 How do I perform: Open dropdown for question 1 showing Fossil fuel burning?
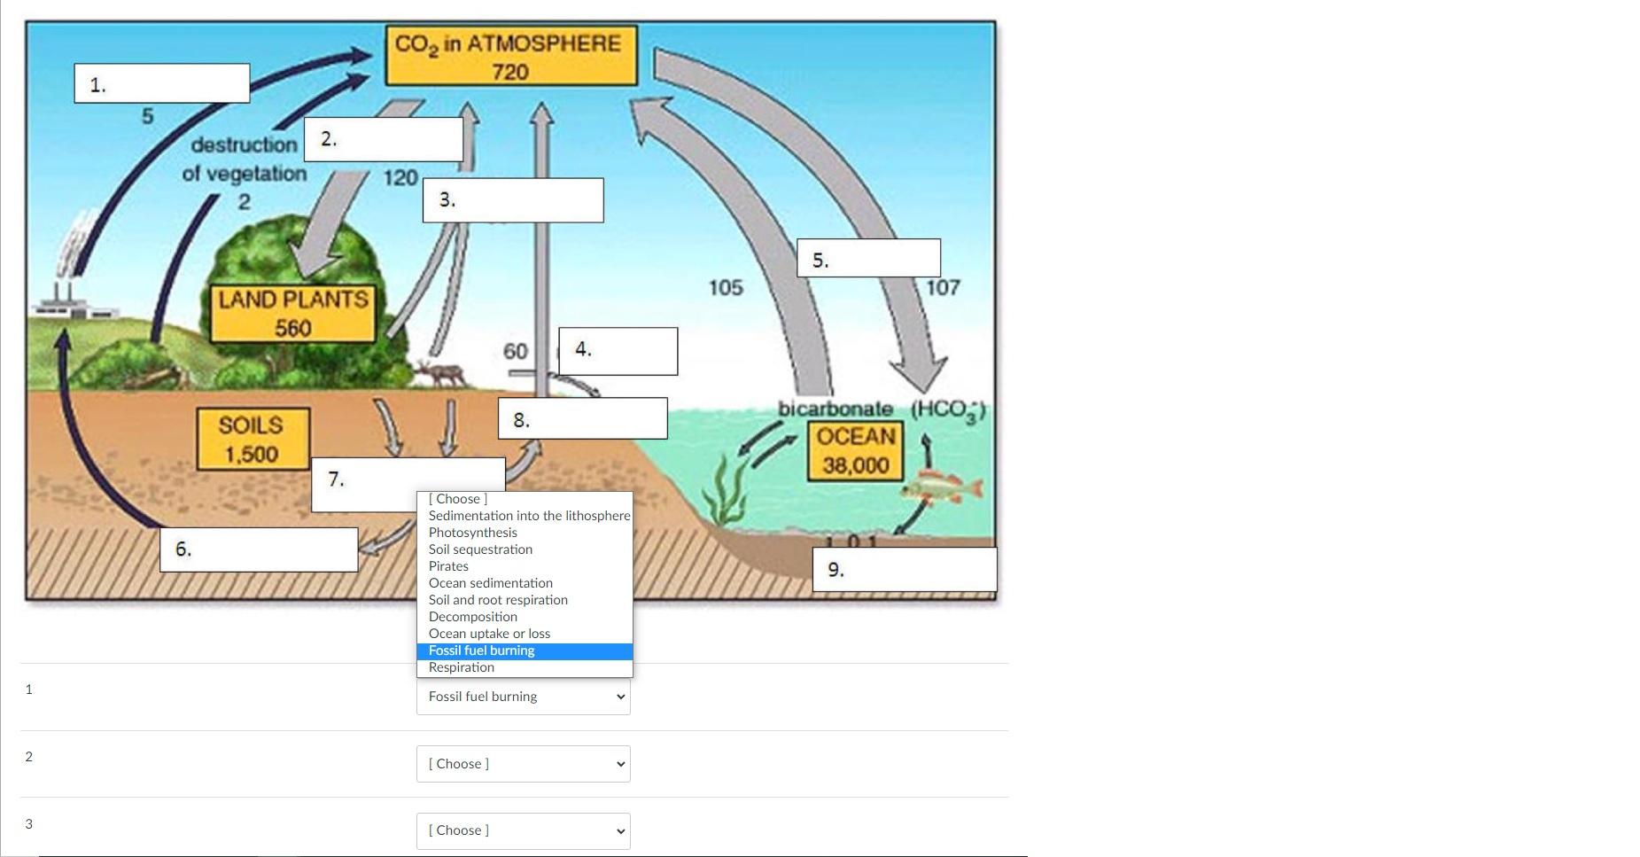524,697
